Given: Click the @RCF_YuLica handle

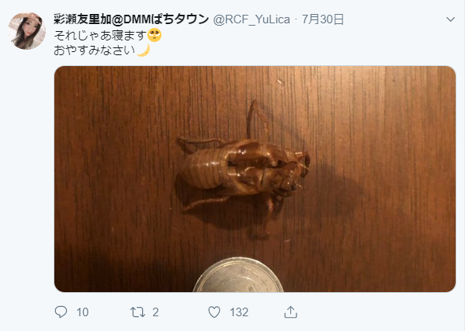Looking at the screenshot, I should click(252, 19).
